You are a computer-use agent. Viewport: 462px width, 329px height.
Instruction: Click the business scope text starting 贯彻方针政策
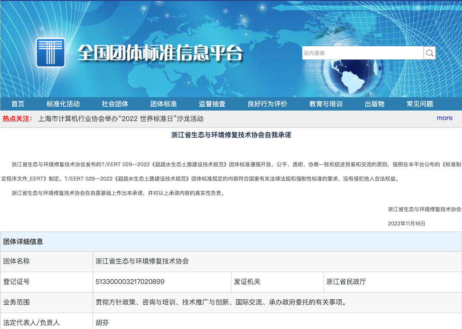[221, 302]
